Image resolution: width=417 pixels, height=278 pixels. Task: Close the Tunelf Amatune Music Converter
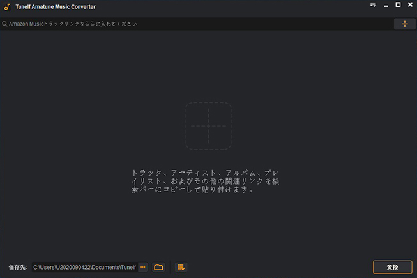click(x=410, y=4)
